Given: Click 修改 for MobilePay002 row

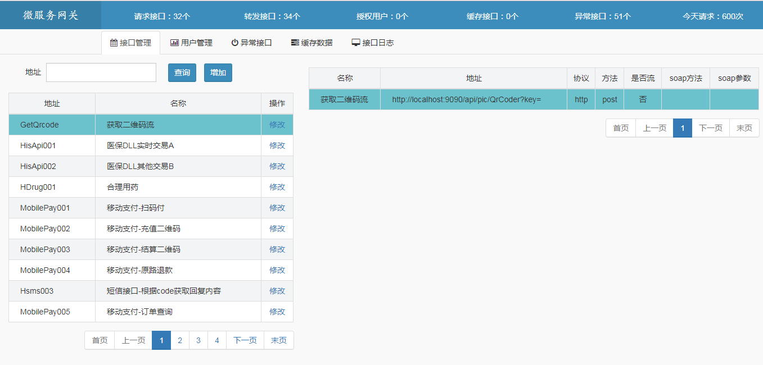Looking at the screenshot, I should coord(277,229).
